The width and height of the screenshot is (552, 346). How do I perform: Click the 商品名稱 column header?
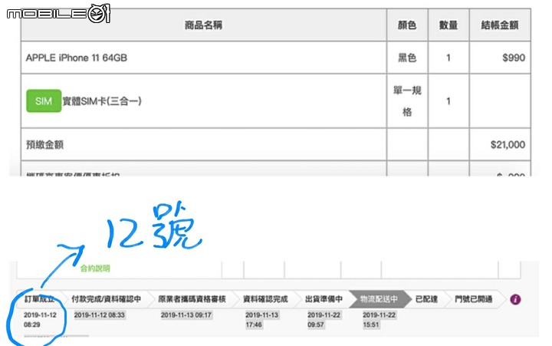(203, 25)
